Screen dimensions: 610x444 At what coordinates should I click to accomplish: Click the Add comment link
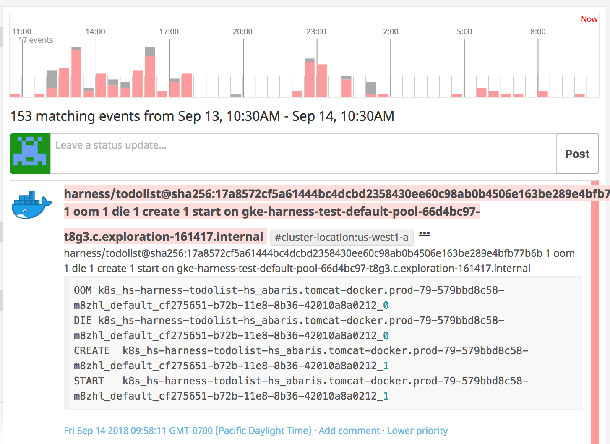click(349, 431)
